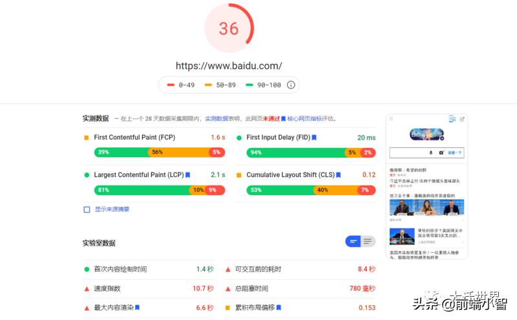The height and width of the screenshot is (320, 517).
Task: Click the three-person news image in preview
Action: point(427,207)
